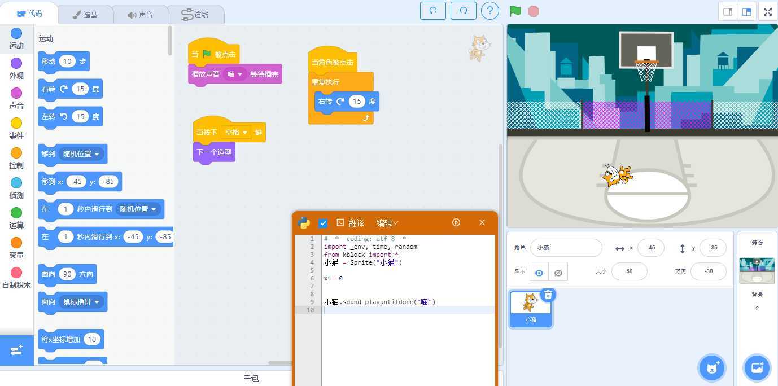Toggle the checkbox in the Python panel header
This screenshot has height=386, width=778.
(323, 223)
